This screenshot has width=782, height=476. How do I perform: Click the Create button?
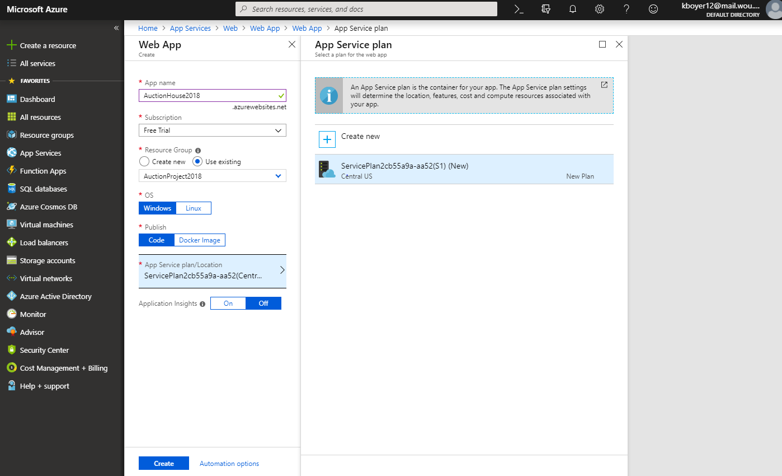164,463
